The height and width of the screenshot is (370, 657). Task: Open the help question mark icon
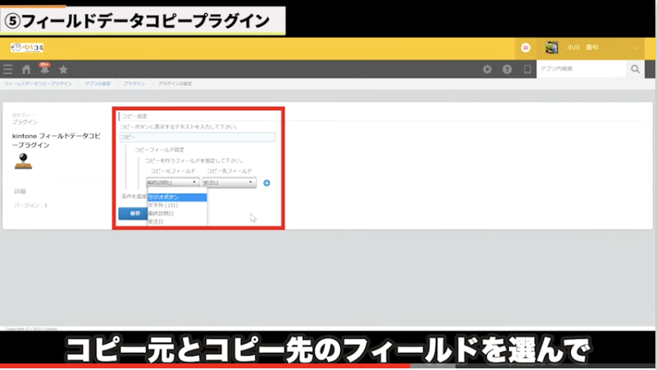[x=507, y=70]
